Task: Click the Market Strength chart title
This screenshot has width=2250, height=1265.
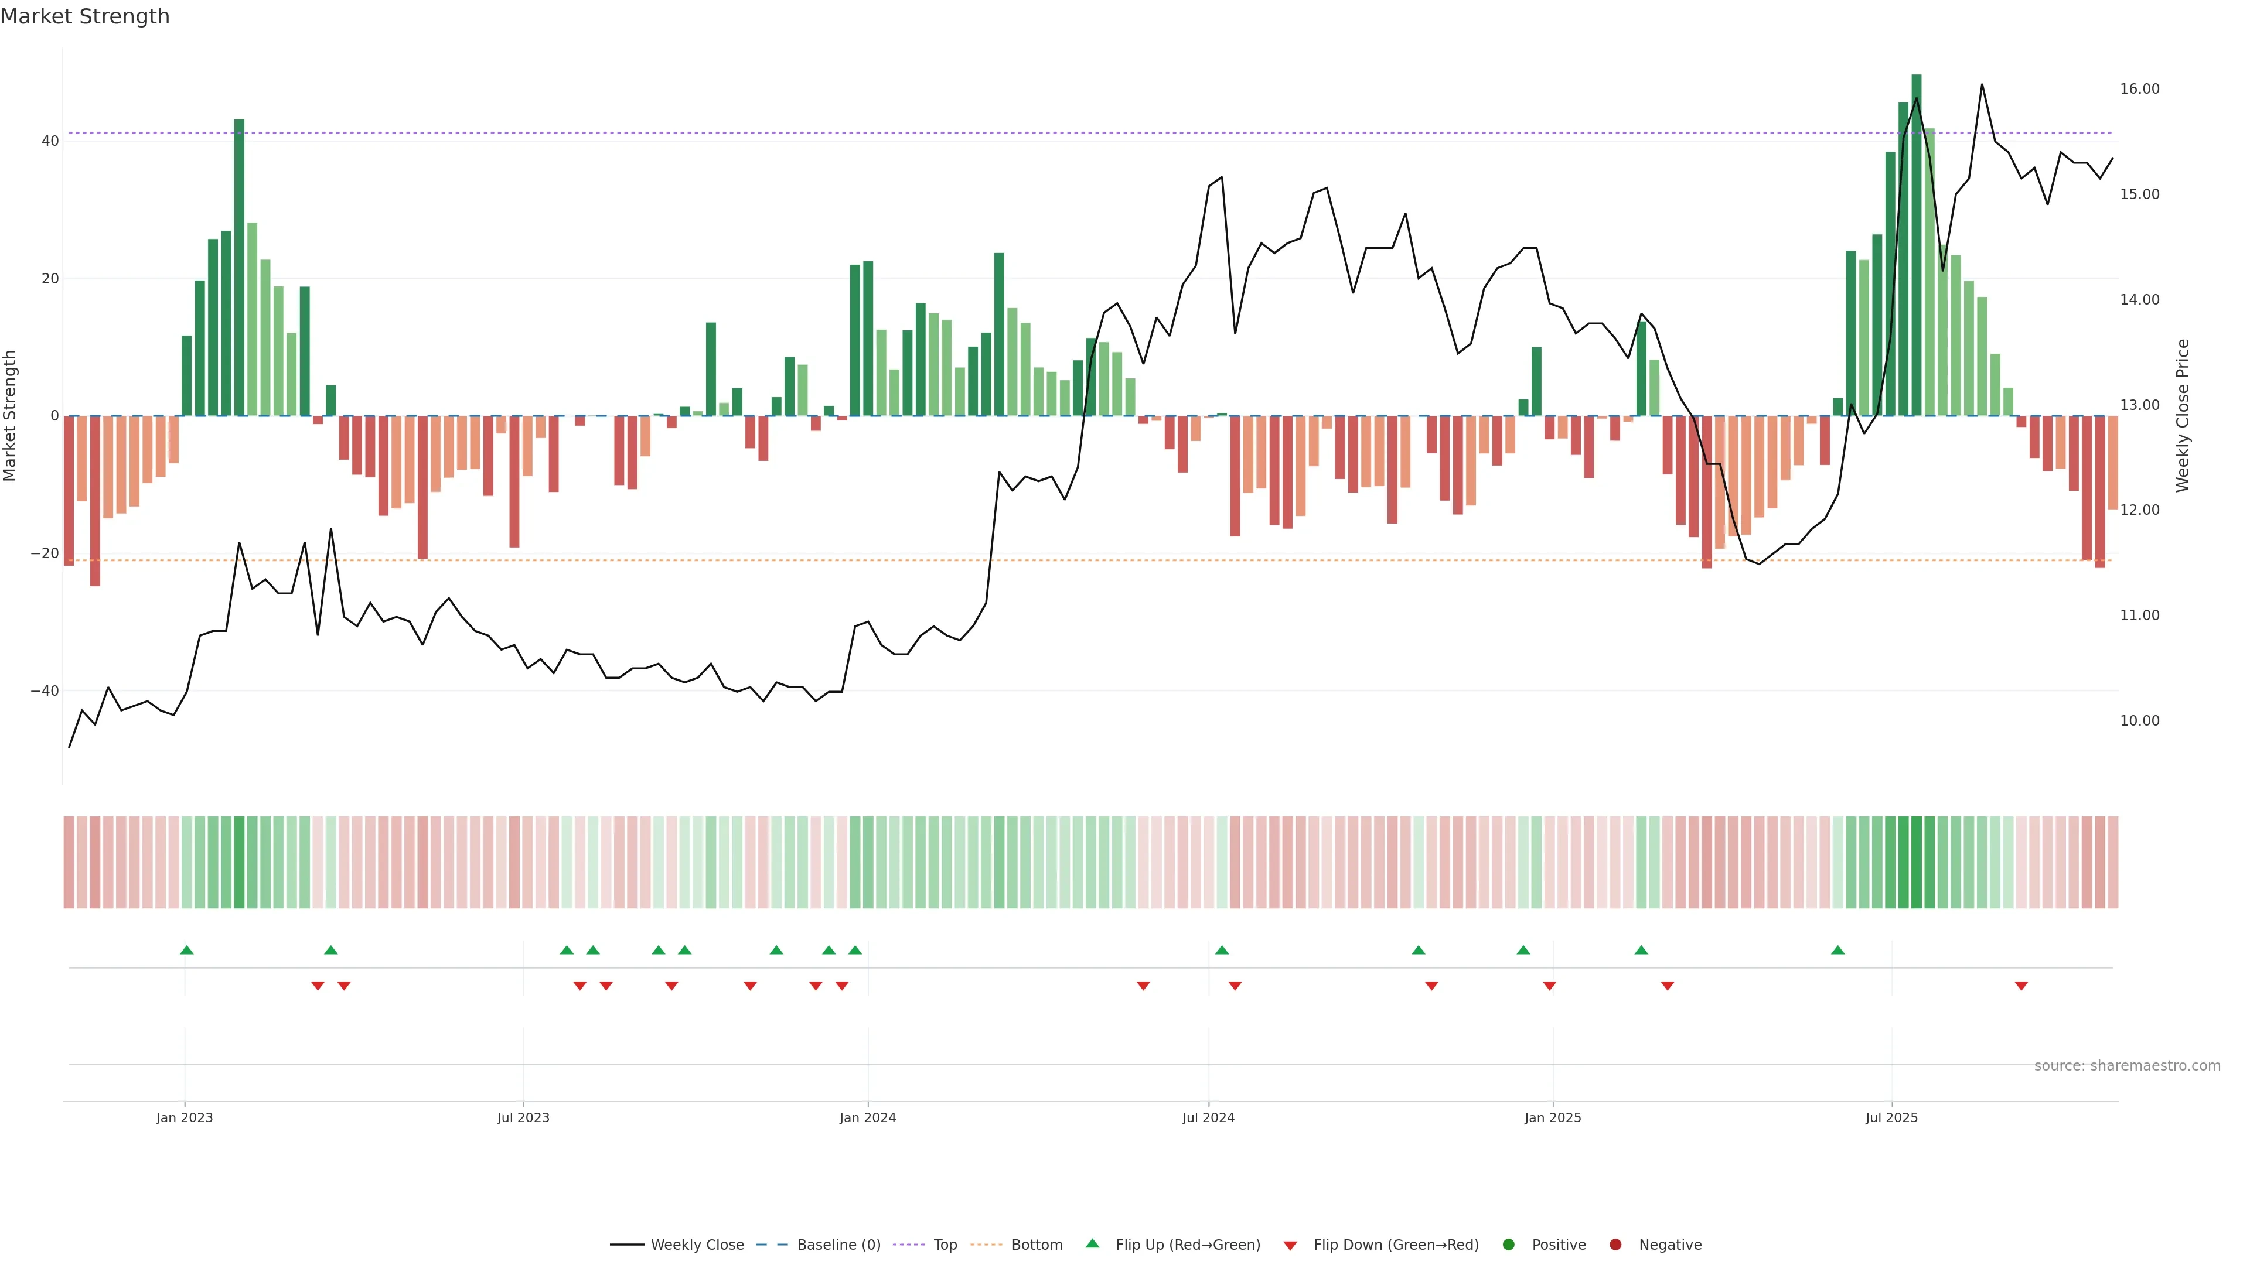Action: (x=85, y=16)
